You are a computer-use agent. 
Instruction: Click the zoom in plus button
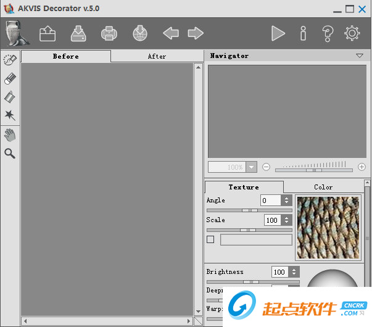(x=362, y=167)
